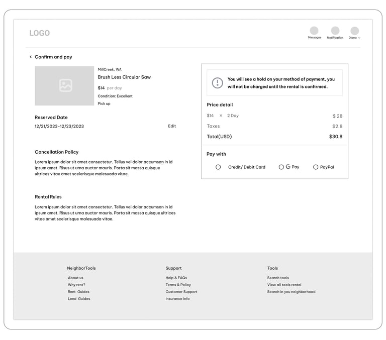Click the Price detail heading
The image size is (386, 340).
[220, 105]
